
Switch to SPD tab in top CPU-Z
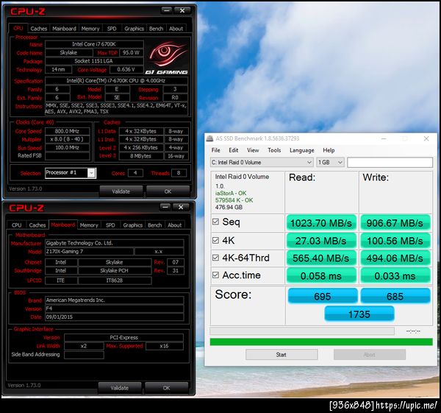pyautogui.click(x=112, y=29)
